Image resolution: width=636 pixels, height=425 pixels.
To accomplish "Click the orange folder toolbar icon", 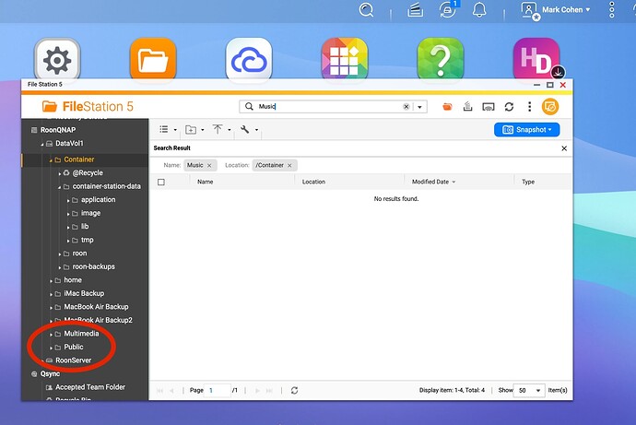I will click(x=447, y=107).
